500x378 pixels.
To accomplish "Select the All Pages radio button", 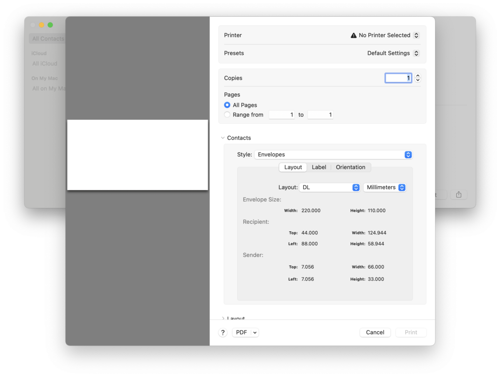I will tap(227, 105).
